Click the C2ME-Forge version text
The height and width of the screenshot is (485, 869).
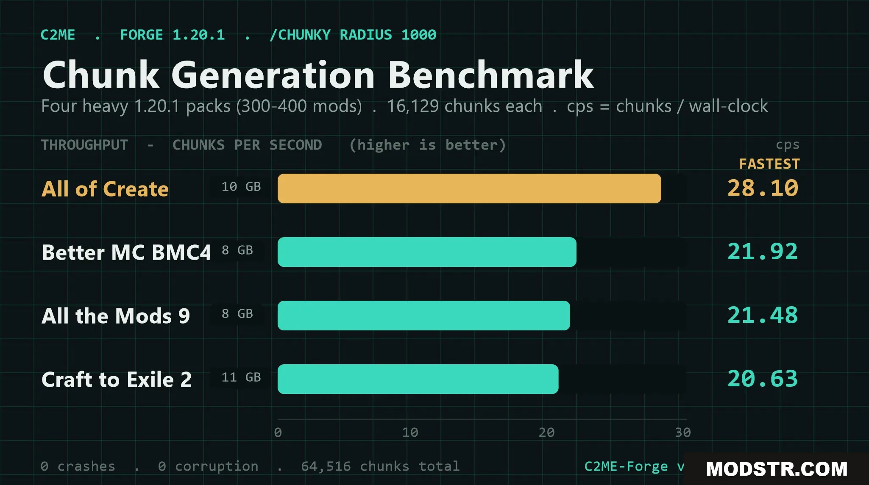pyautogui.click(x=634, y=466)
